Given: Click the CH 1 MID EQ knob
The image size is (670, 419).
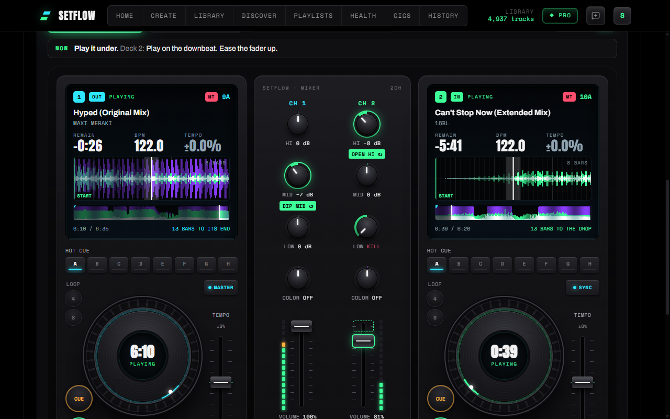Looking at the screenshot, I should click(298, 175).
